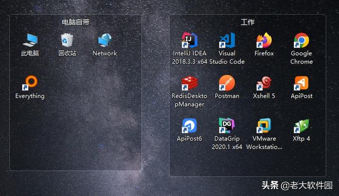Image resolution: width=339 pixels, height=196 pixels.
Task: Click the Xftp 4 shortcut
Action: [x=301, y=126]
